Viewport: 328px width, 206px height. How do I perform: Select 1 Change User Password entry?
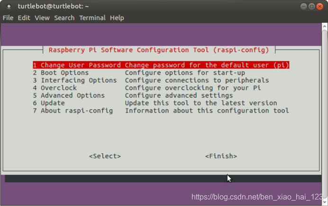pyautogui.click(x=161, y=65)
